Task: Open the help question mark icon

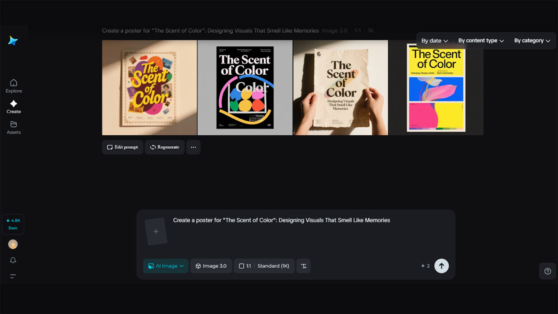Action: coord(548,271)
